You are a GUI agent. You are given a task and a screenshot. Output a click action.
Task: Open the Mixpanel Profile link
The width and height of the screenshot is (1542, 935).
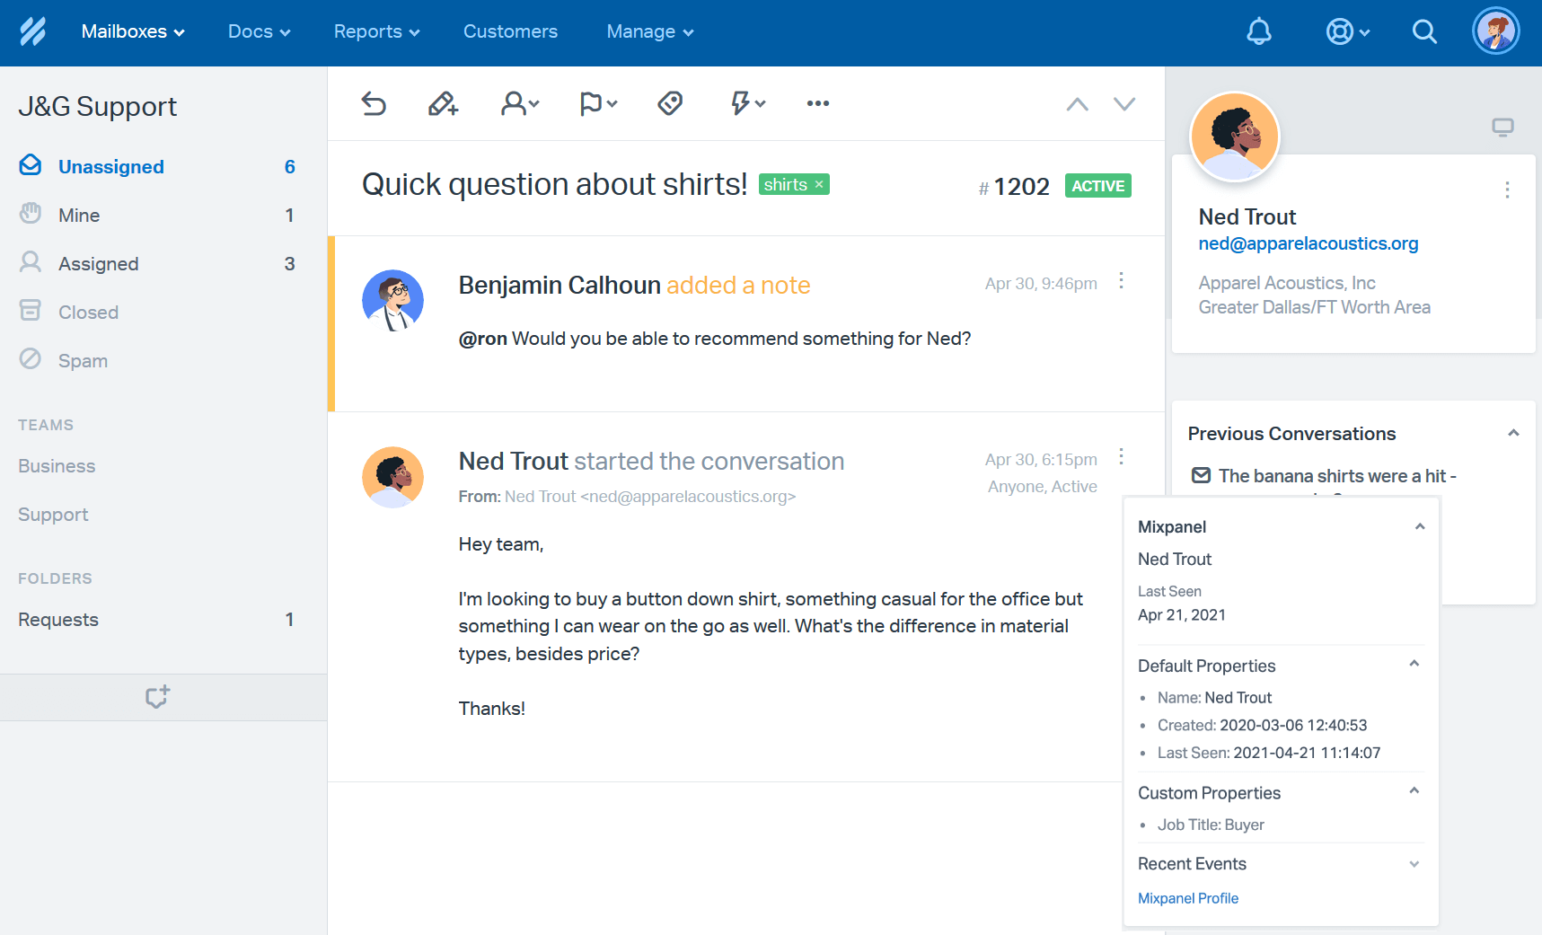(x=1187, y=898)
